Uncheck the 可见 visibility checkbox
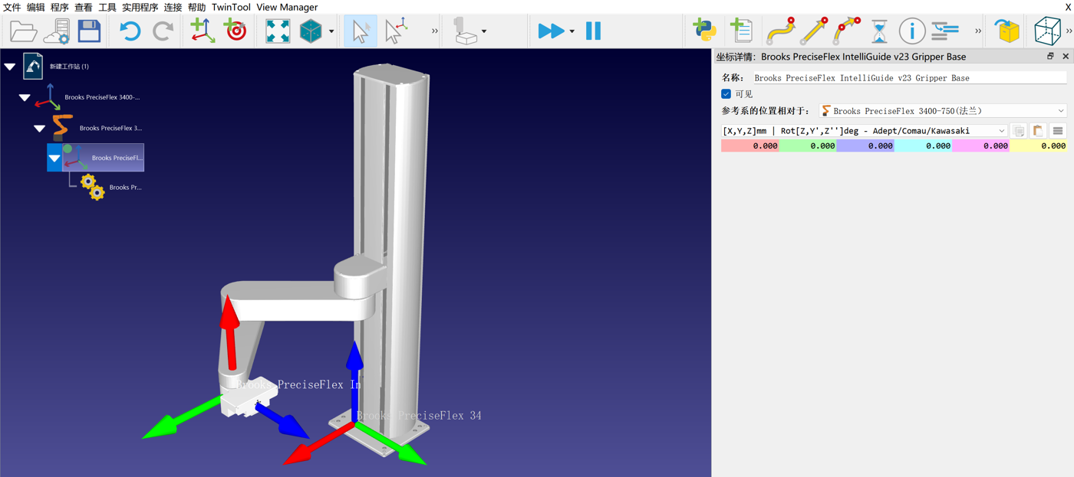Screen dimensions: 1074x477 point(726,94)
